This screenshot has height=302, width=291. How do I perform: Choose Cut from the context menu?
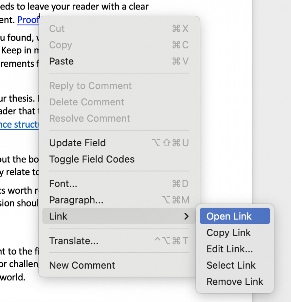tap(57, 29)
